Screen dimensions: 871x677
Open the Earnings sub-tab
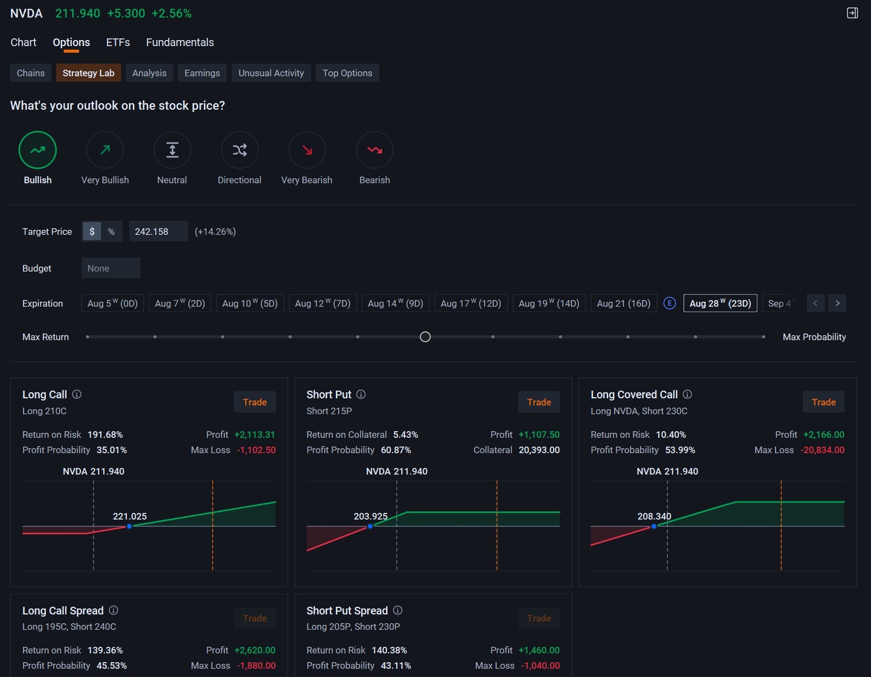click(202, 73)
